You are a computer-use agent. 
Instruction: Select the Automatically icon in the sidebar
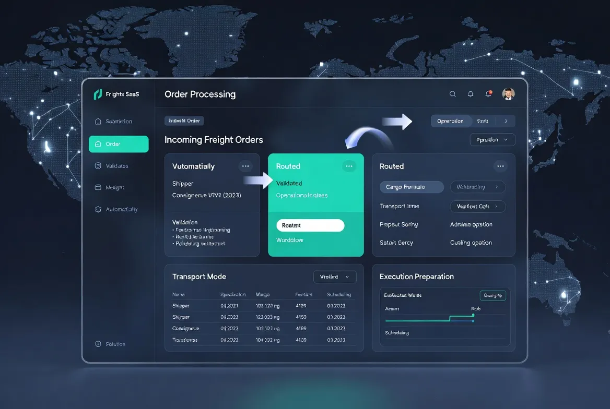point(99,209)
